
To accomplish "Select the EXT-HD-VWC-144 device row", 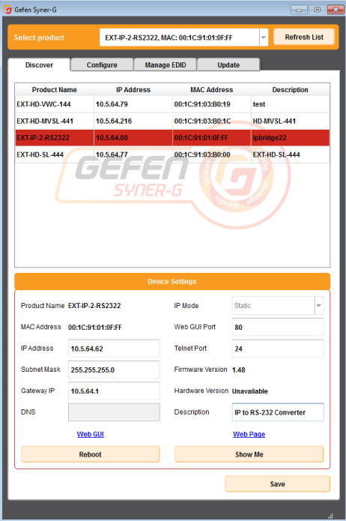I will pos(172,104).
